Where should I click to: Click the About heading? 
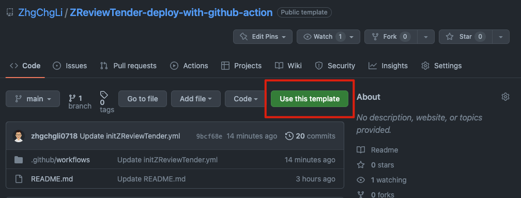coord(369,97)
